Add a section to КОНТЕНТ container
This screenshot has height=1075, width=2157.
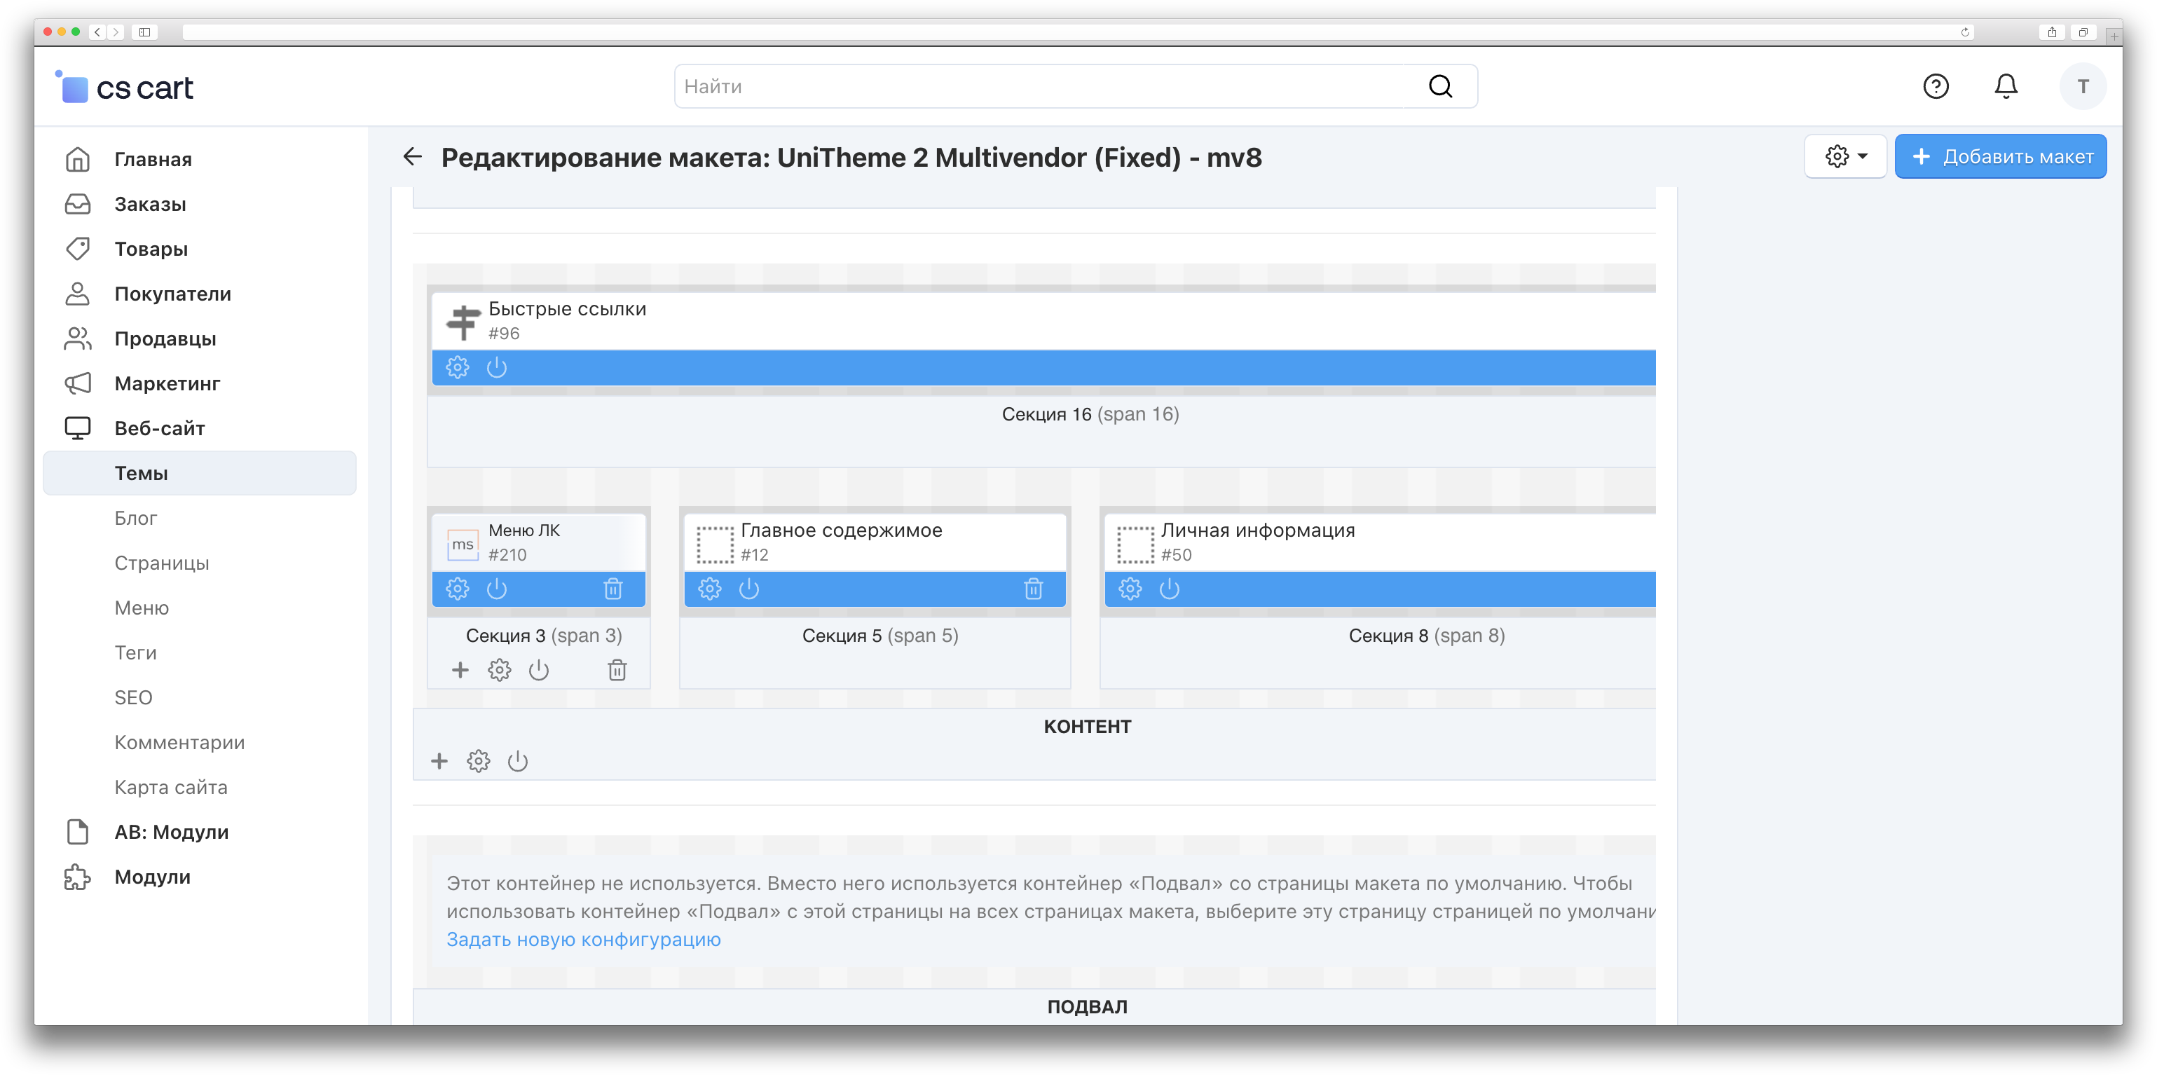tap(439, 761)
